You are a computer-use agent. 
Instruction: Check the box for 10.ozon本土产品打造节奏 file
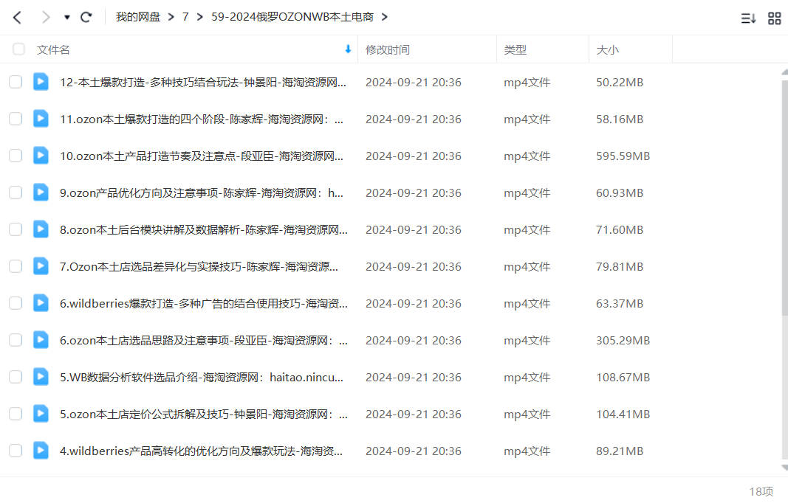pos(16,156)
